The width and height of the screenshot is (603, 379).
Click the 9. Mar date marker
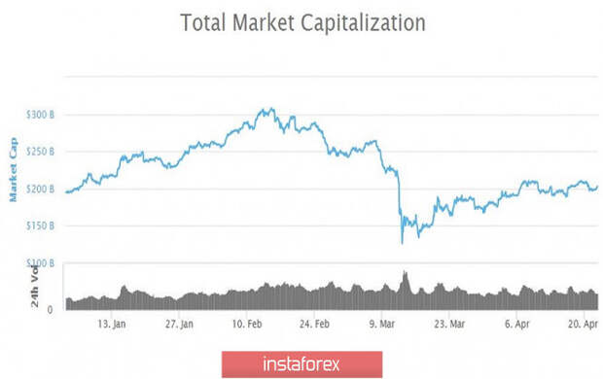click(382, 324)
